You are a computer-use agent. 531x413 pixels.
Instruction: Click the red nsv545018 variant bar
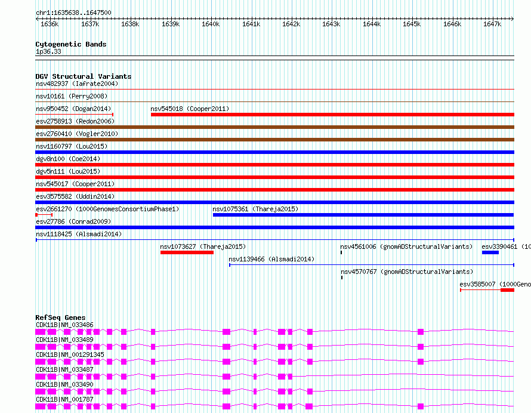click(x=332, y=115)
